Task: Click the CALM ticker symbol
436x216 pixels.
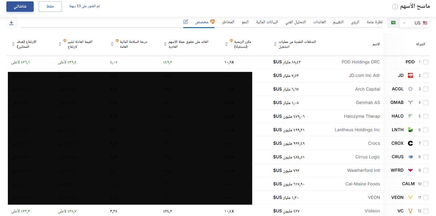Action: coord(408,184)
